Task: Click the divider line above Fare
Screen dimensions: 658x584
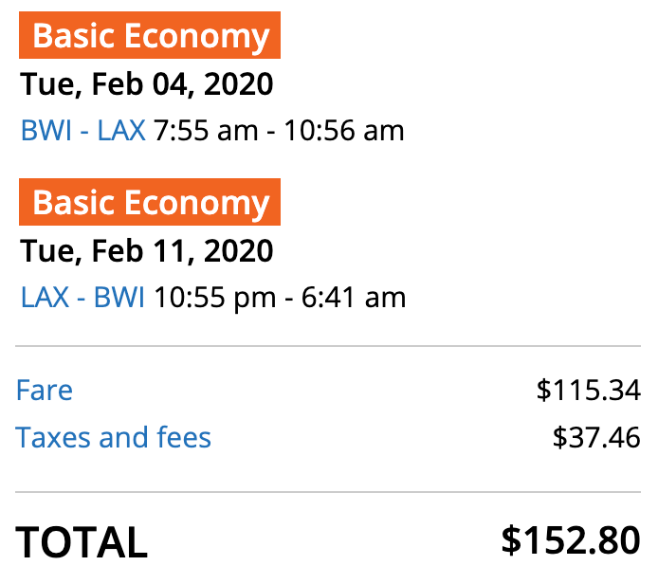Action: [328, 347]
